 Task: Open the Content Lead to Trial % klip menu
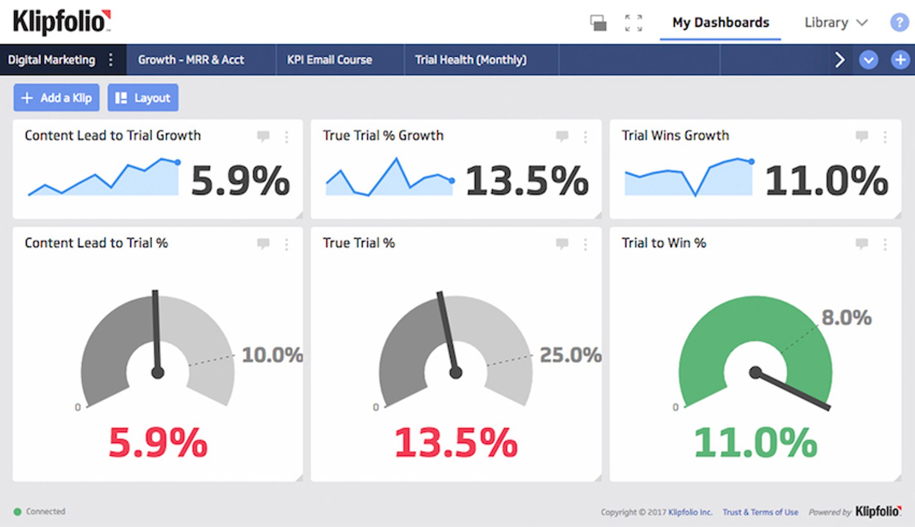pos(287,244)
